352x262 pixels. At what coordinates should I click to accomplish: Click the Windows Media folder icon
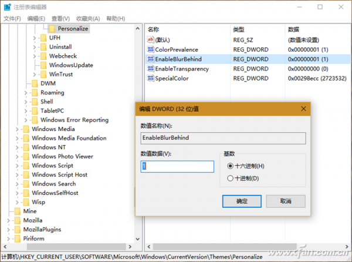click(x=26, y=129)
